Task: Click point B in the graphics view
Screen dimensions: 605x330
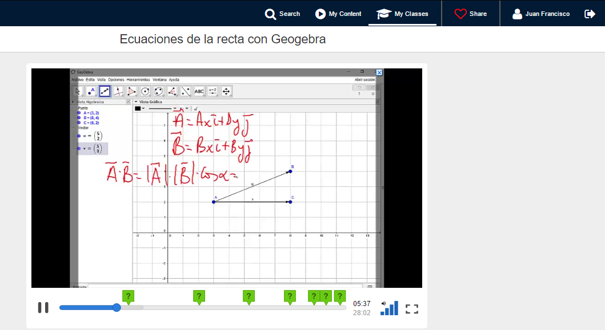Action: click(x=290, y=172)
